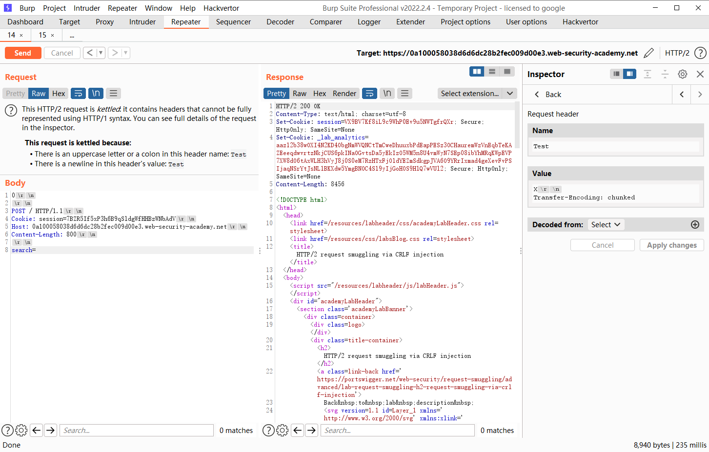
Task: Open the Project menu
Action: [x=54, y=8]
